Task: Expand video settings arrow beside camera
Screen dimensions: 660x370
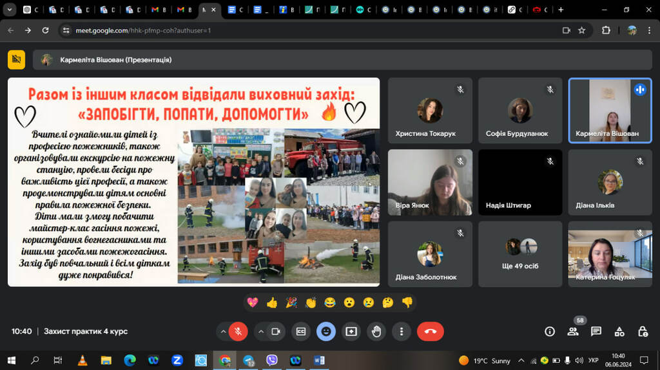Action: pyautogui.click(x=261, y=331)
